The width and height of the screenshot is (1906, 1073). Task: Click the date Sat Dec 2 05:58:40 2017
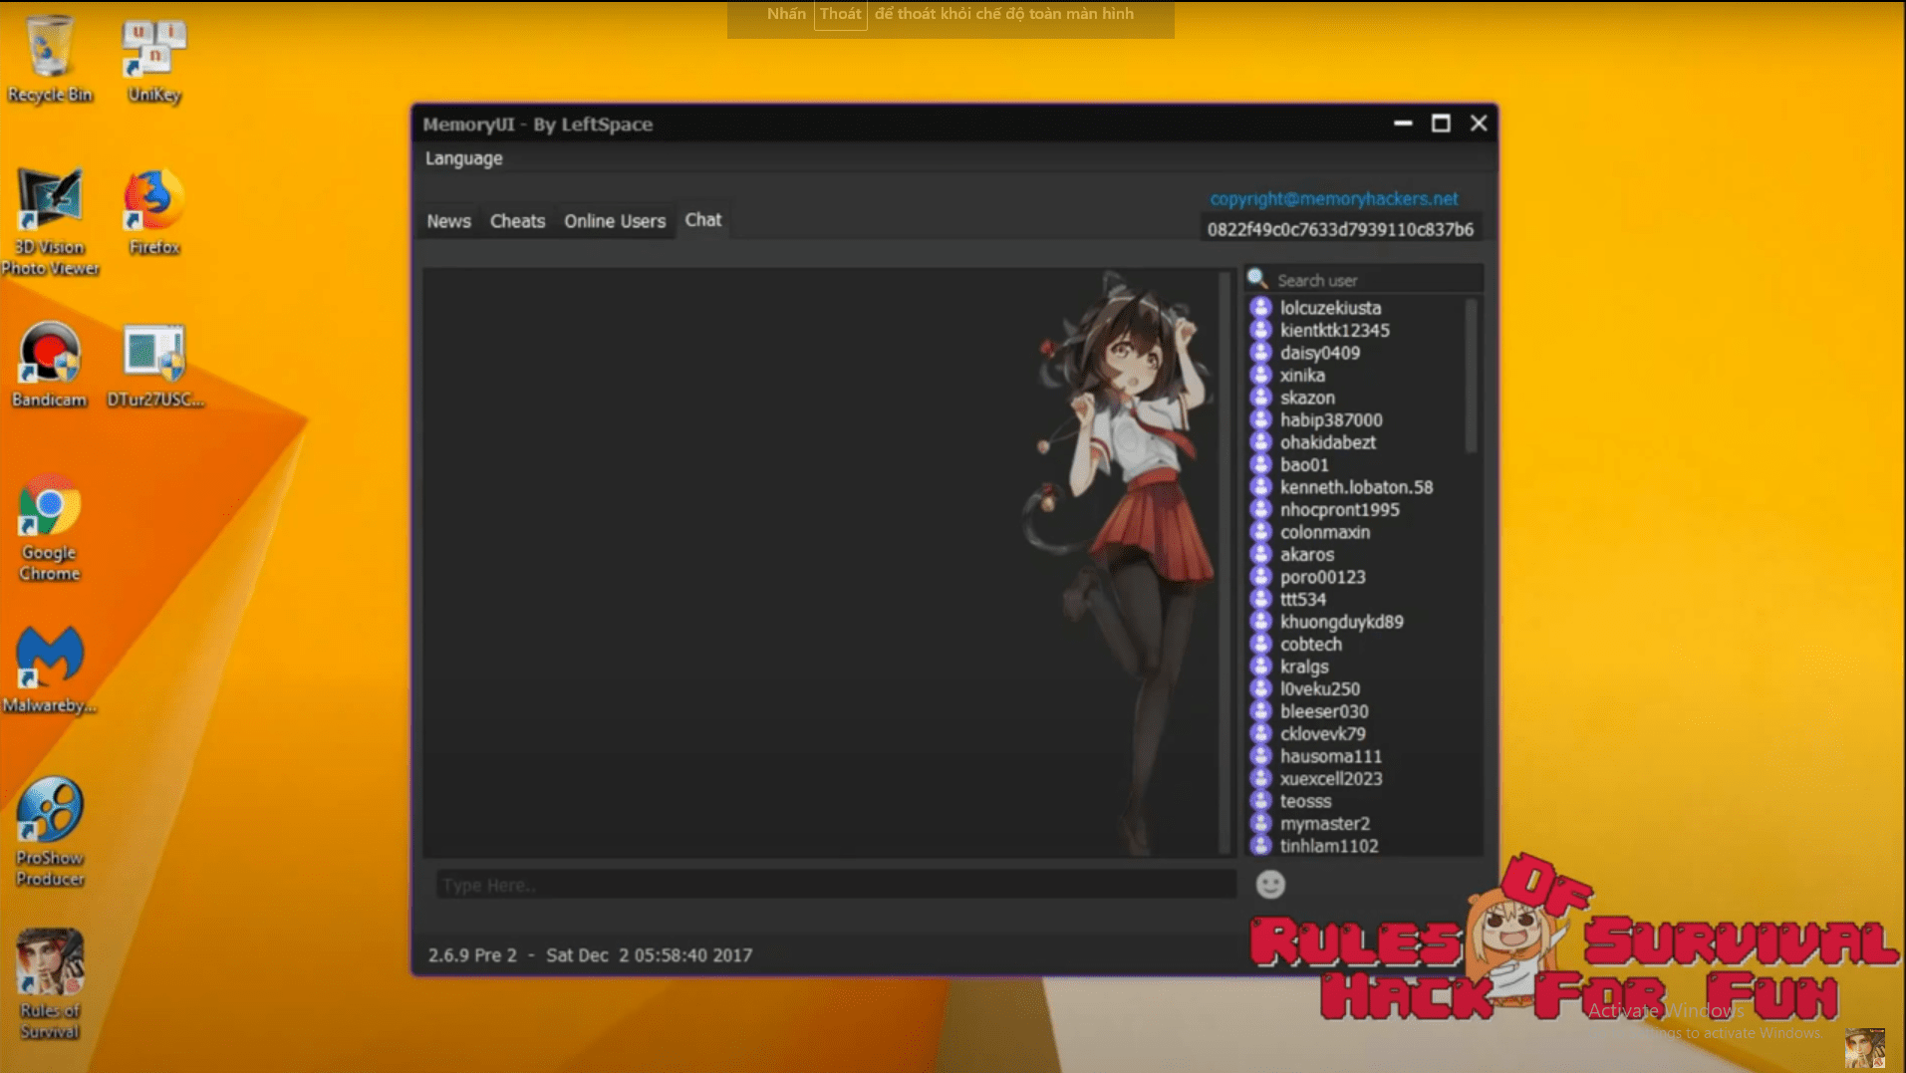(649, 955)
